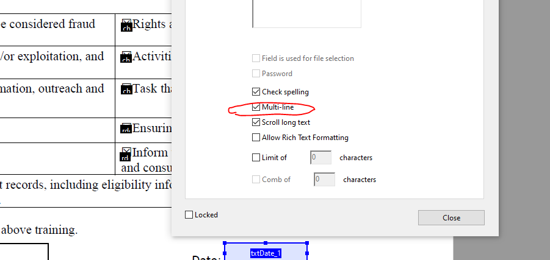550x260 pixels.
Task: Select the checkbox form field beside "Activiti"
Action: point(126,57)
